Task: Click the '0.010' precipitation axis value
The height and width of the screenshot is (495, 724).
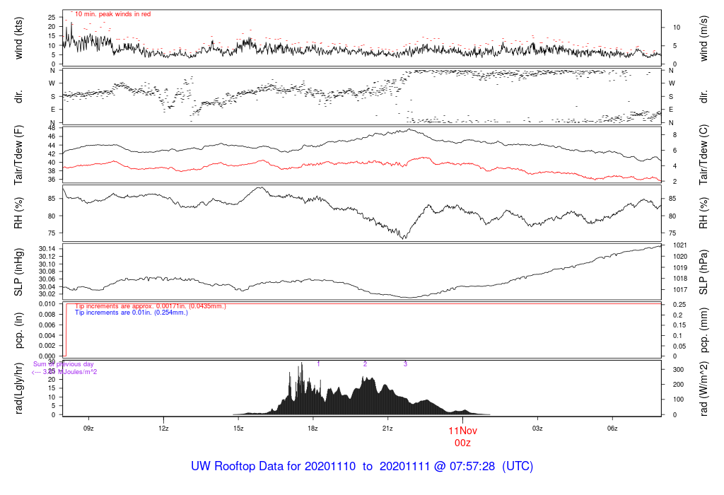Action: (x=47, y=304)
